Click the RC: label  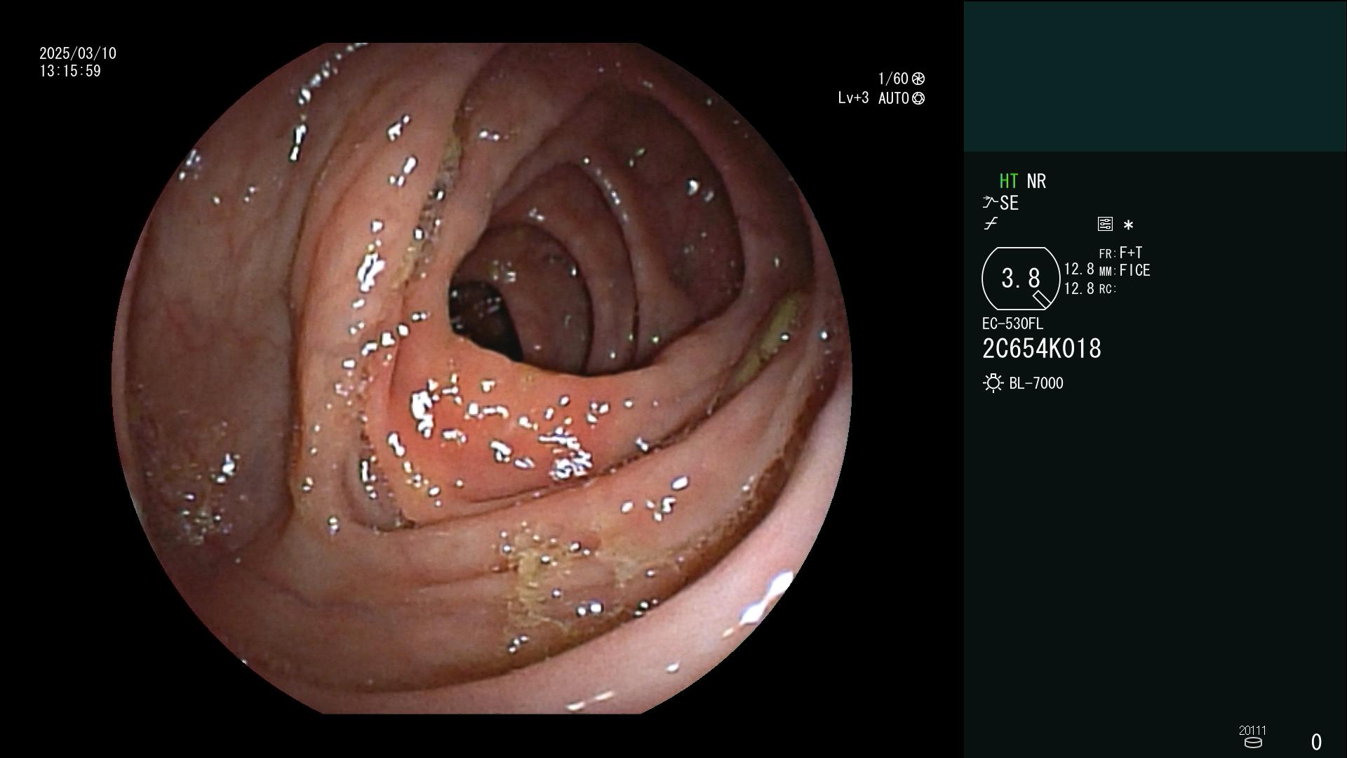pos(1107,289)
